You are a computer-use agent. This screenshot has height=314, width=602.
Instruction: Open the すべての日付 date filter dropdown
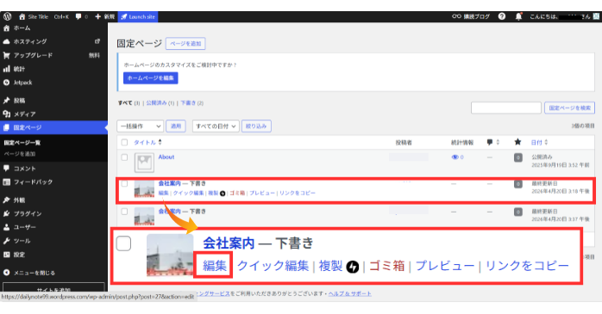click(x=216, y=126)
